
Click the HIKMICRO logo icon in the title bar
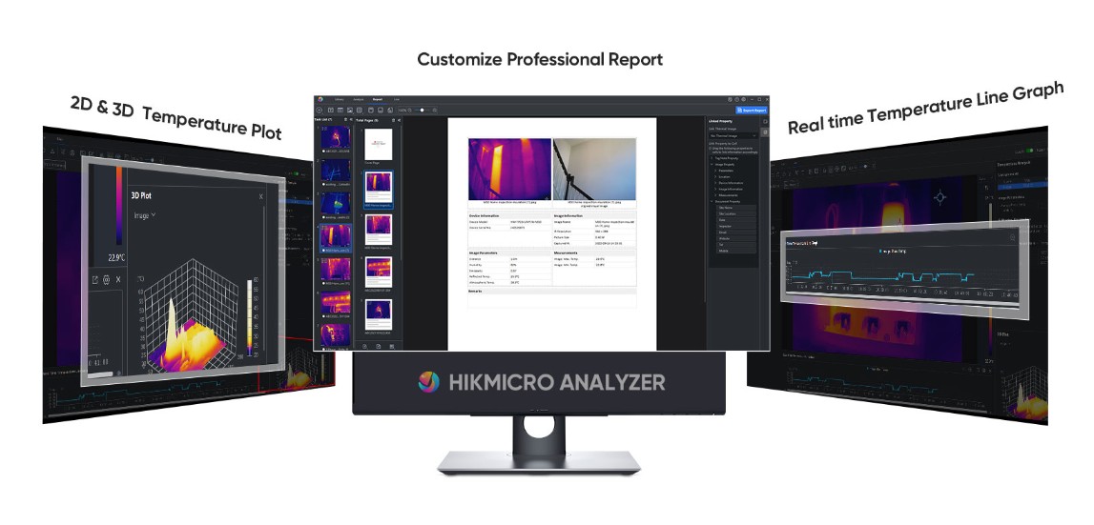pos(321,99)
